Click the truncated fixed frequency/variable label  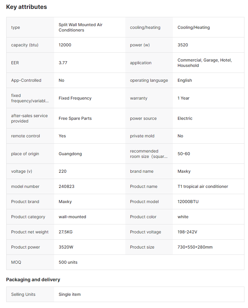30,98
